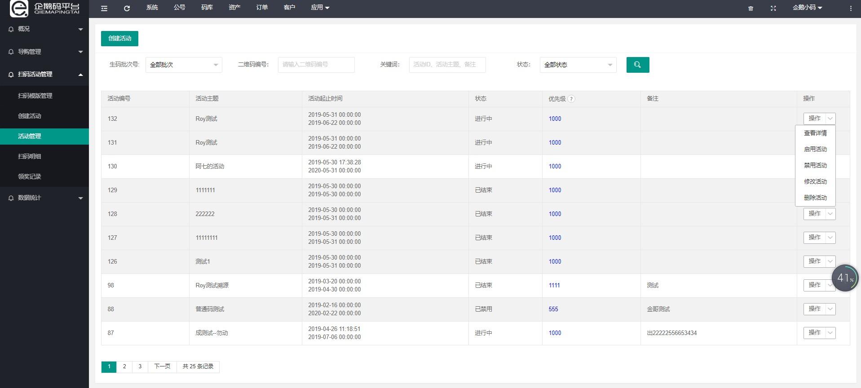Click activity theme 普通码测试

tap(210, 309)
